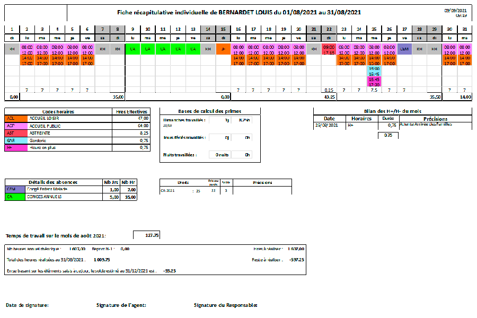
Task: Click the cyan 15:00-15:45 garderie cell
Action: click(x=374, y=71)
